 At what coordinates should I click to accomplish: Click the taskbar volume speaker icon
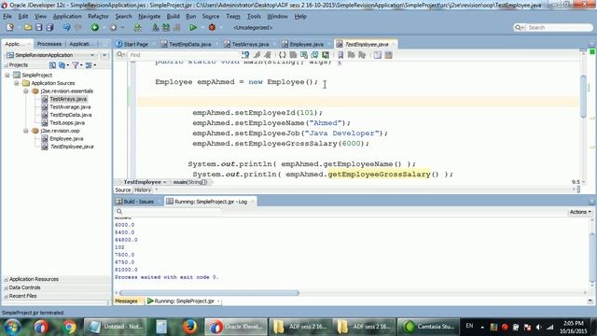539,327
